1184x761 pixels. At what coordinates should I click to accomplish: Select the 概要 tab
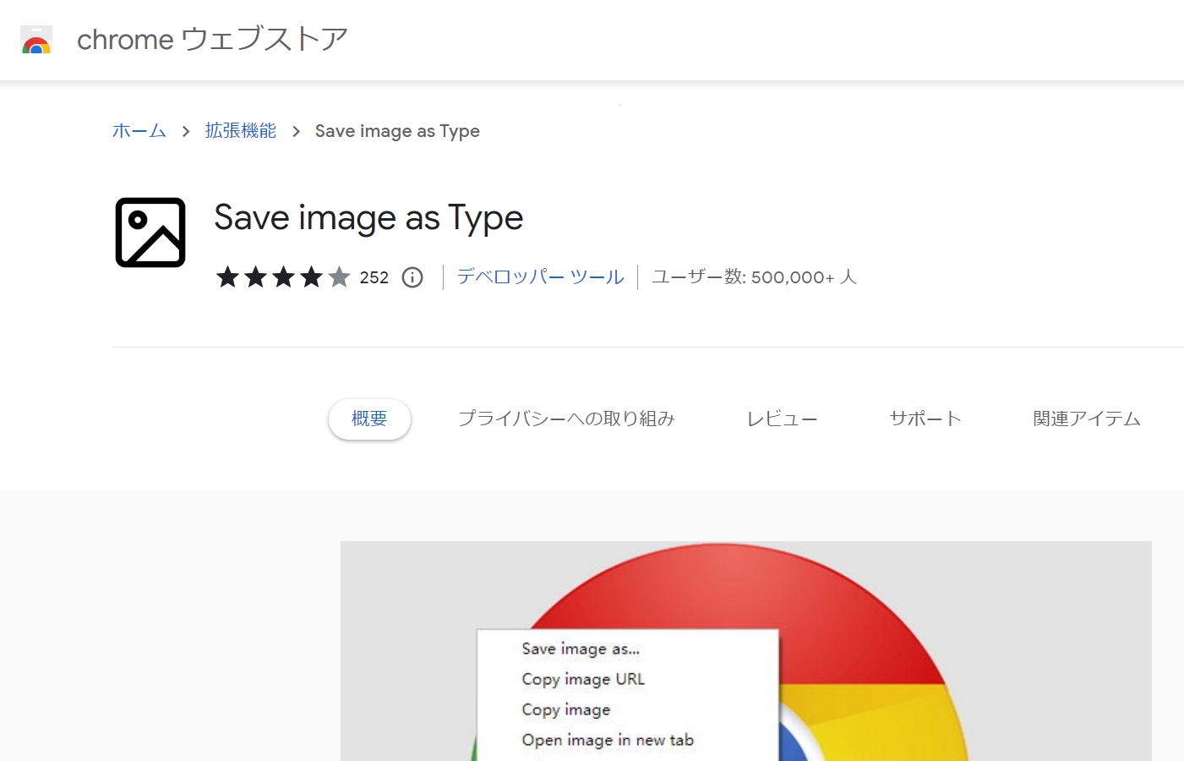pos(369,419)
